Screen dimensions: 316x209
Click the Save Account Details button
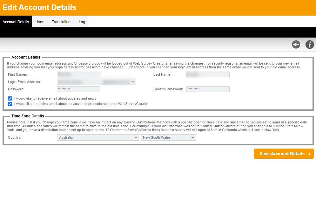coord(281,154)
